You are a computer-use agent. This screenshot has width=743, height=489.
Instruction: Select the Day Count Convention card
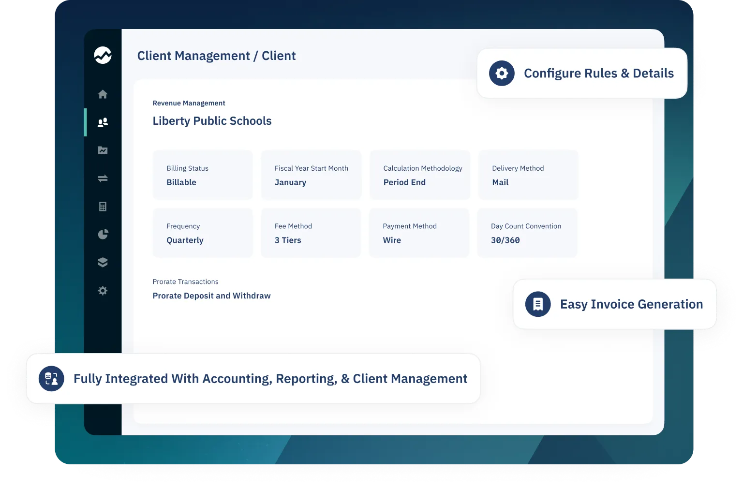click(x=527, y=233)
